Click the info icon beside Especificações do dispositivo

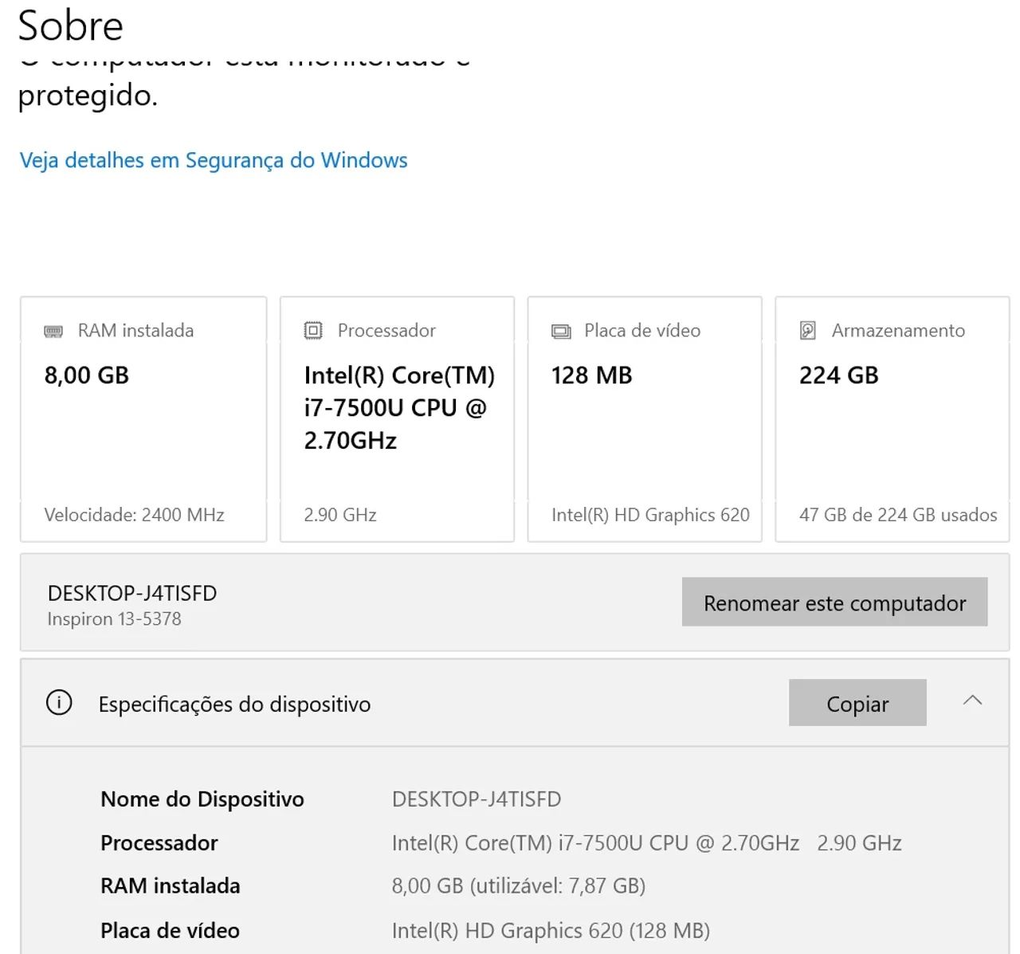coord(59,703)
